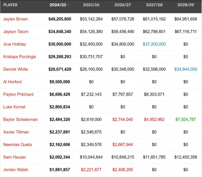
Task: Open Neemias Queta's profile
Action: (x=17, y=144)
